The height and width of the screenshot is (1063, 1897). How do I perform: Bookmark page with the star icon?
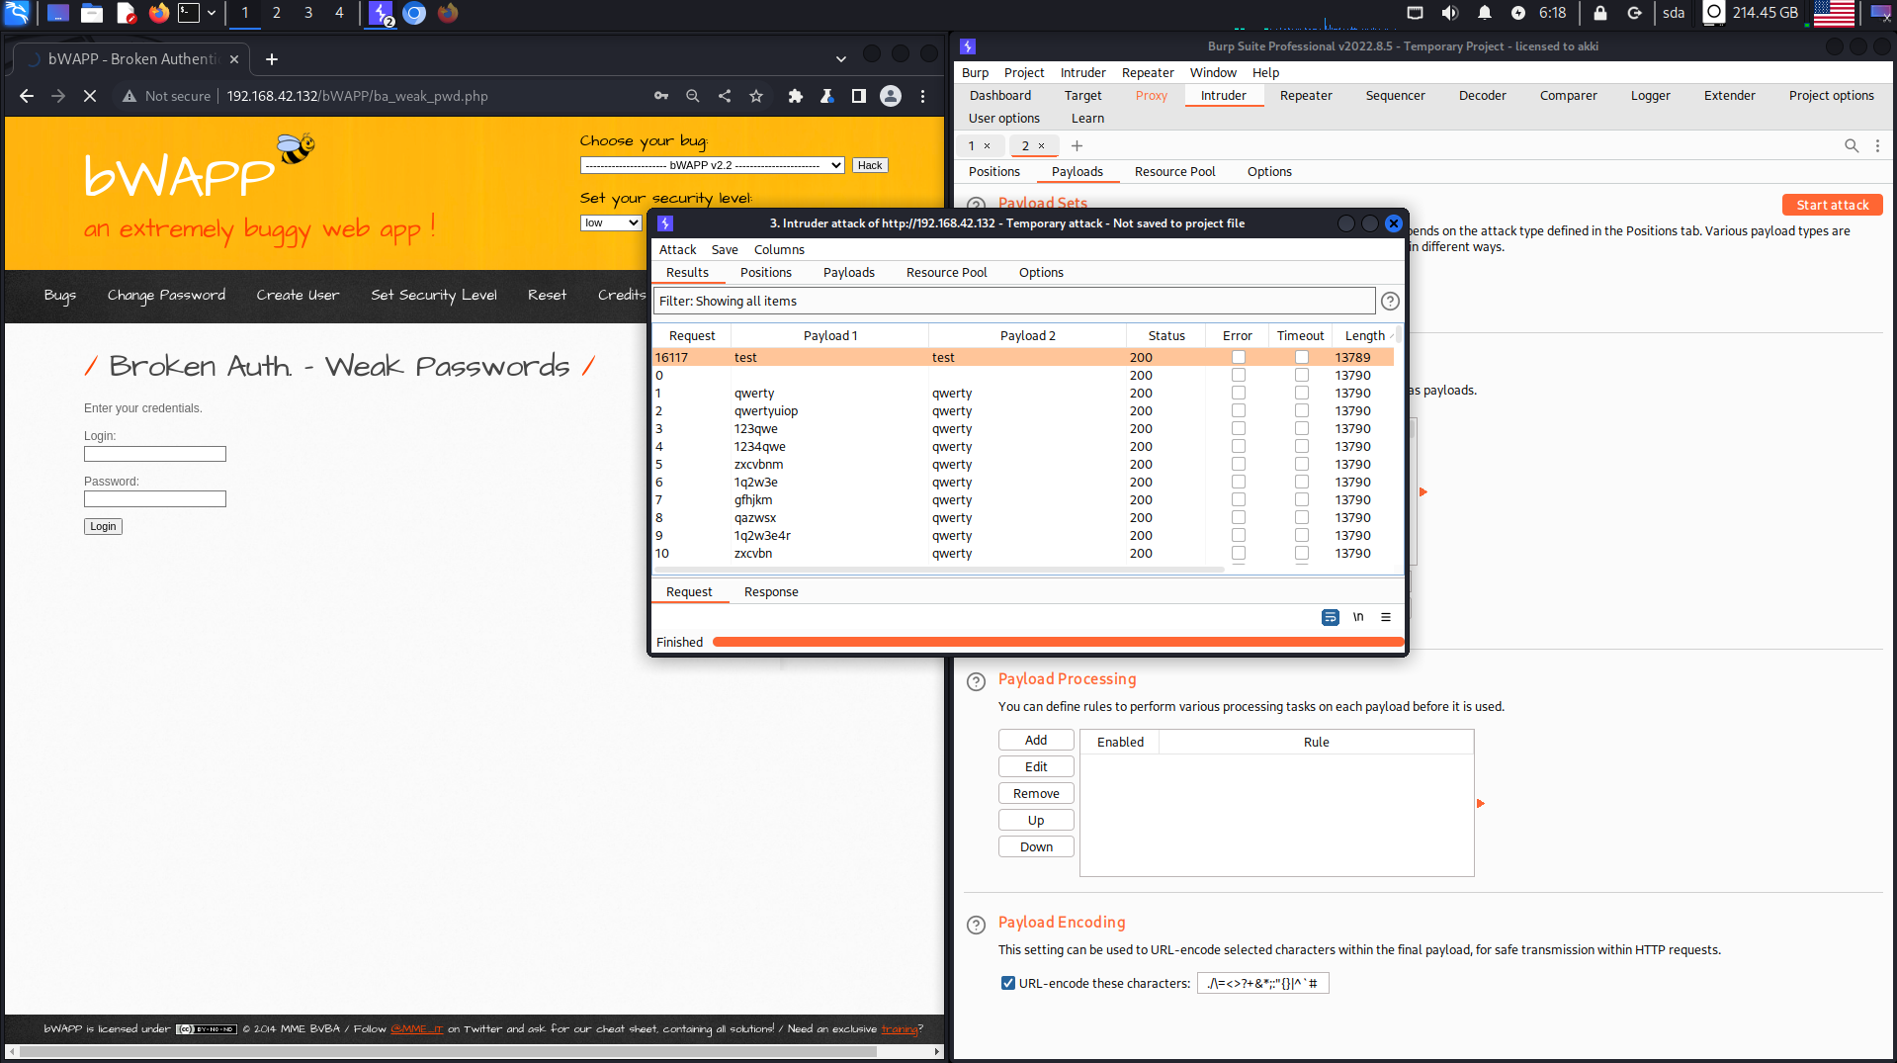click(756, 96)
